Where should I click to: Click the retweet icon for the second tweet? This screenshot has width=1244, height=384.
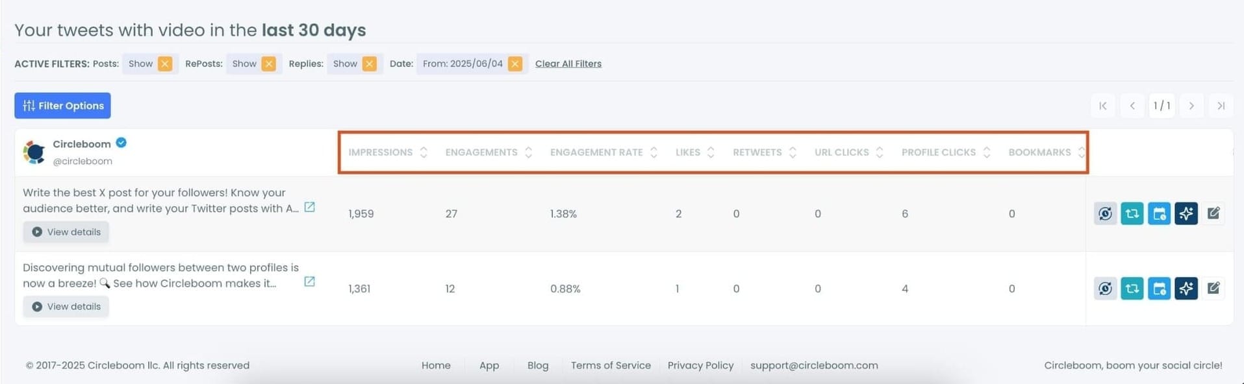(1132, 288)
